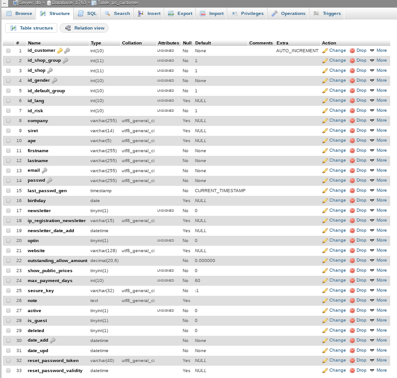The height and width of the screenshot is (378, 397).
Task: Click the Collation column header
Action: point(132,43)
